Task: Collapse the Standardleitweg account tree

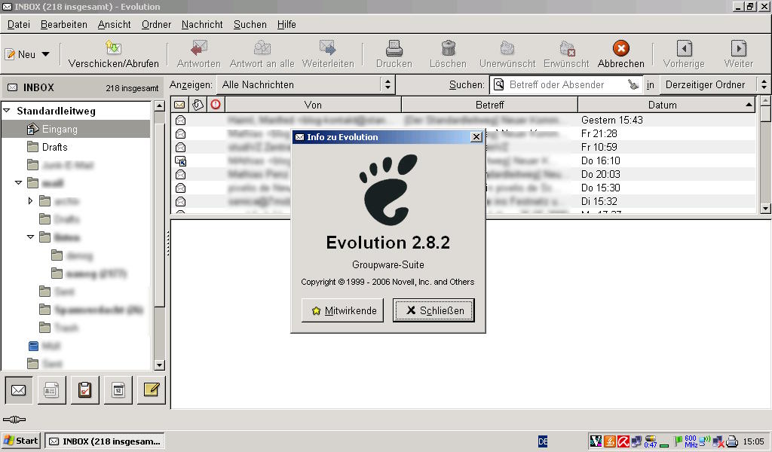Action: pyautogui.click(x=8, y=111)
